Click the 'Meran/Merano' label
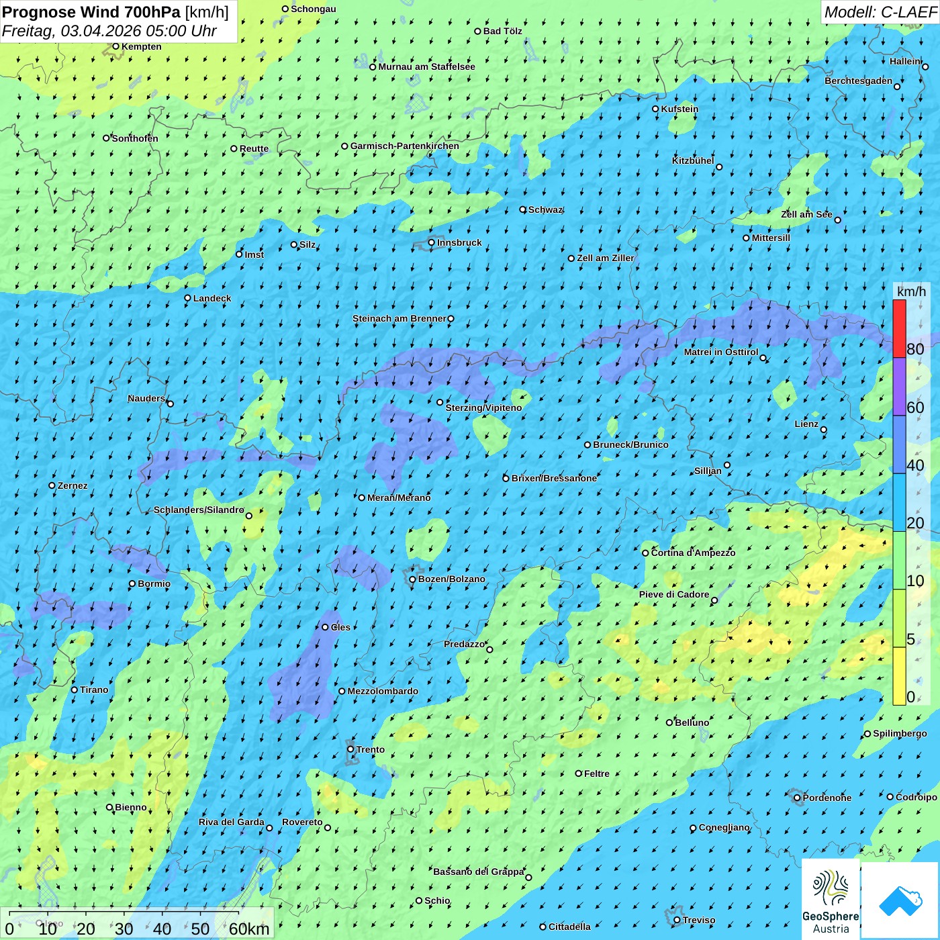 point(399,498)
